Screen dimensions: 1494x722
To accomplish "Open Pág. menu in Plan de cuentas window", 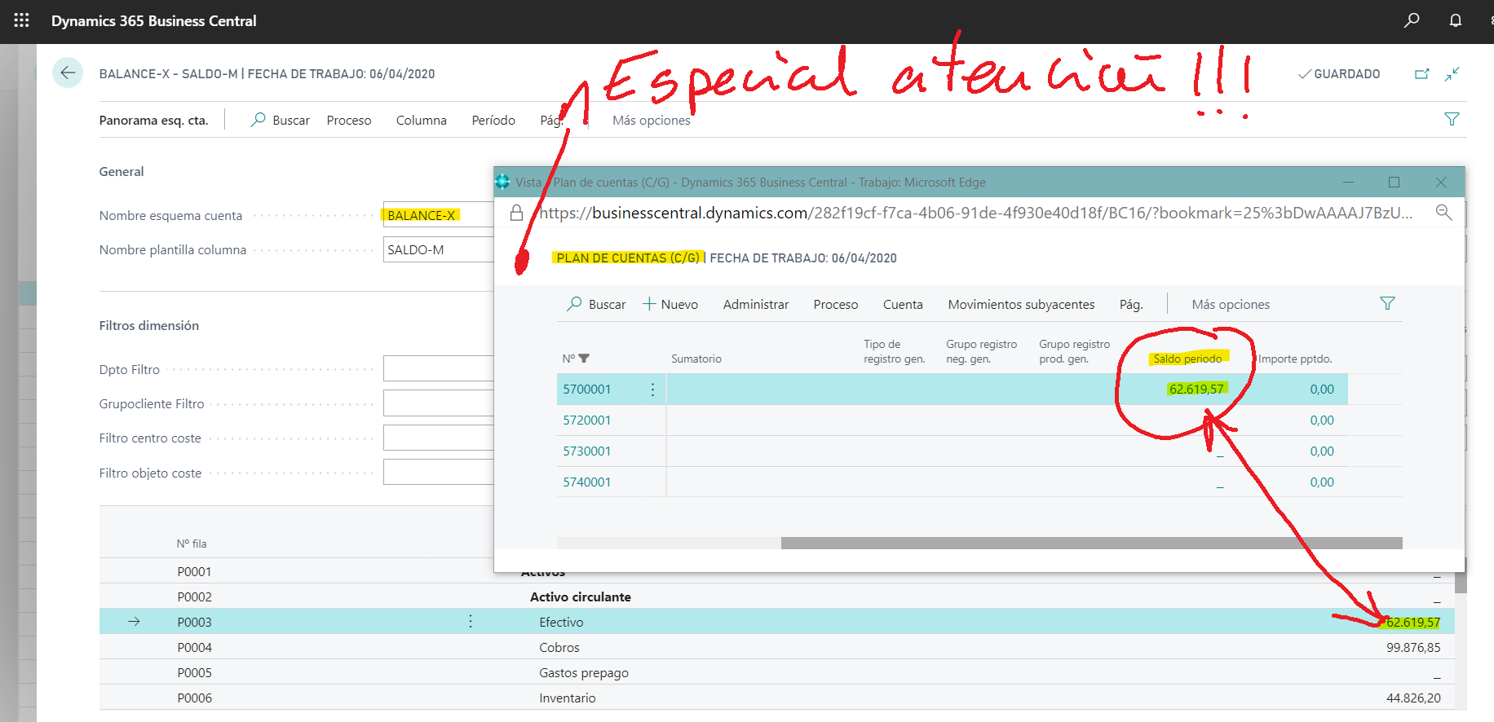I will point(1131,304).
